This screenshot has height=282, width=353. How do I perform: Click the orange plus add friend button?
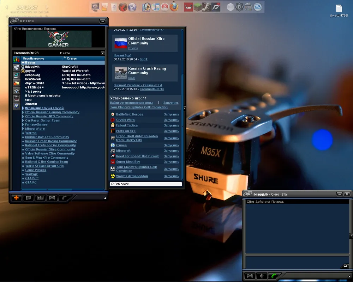pos(16,198)
